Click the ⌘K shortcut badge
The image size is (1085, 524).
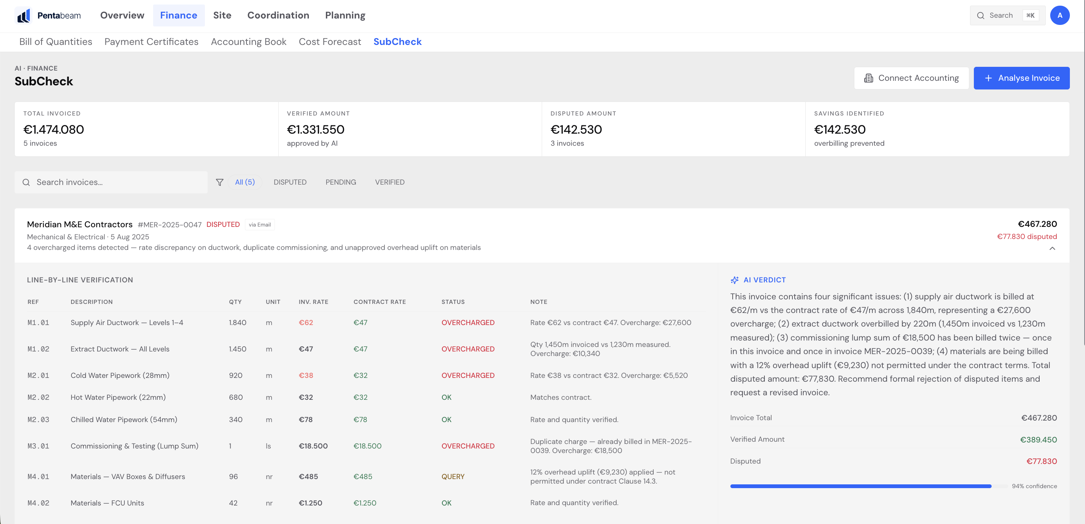tap(1030, 15)
